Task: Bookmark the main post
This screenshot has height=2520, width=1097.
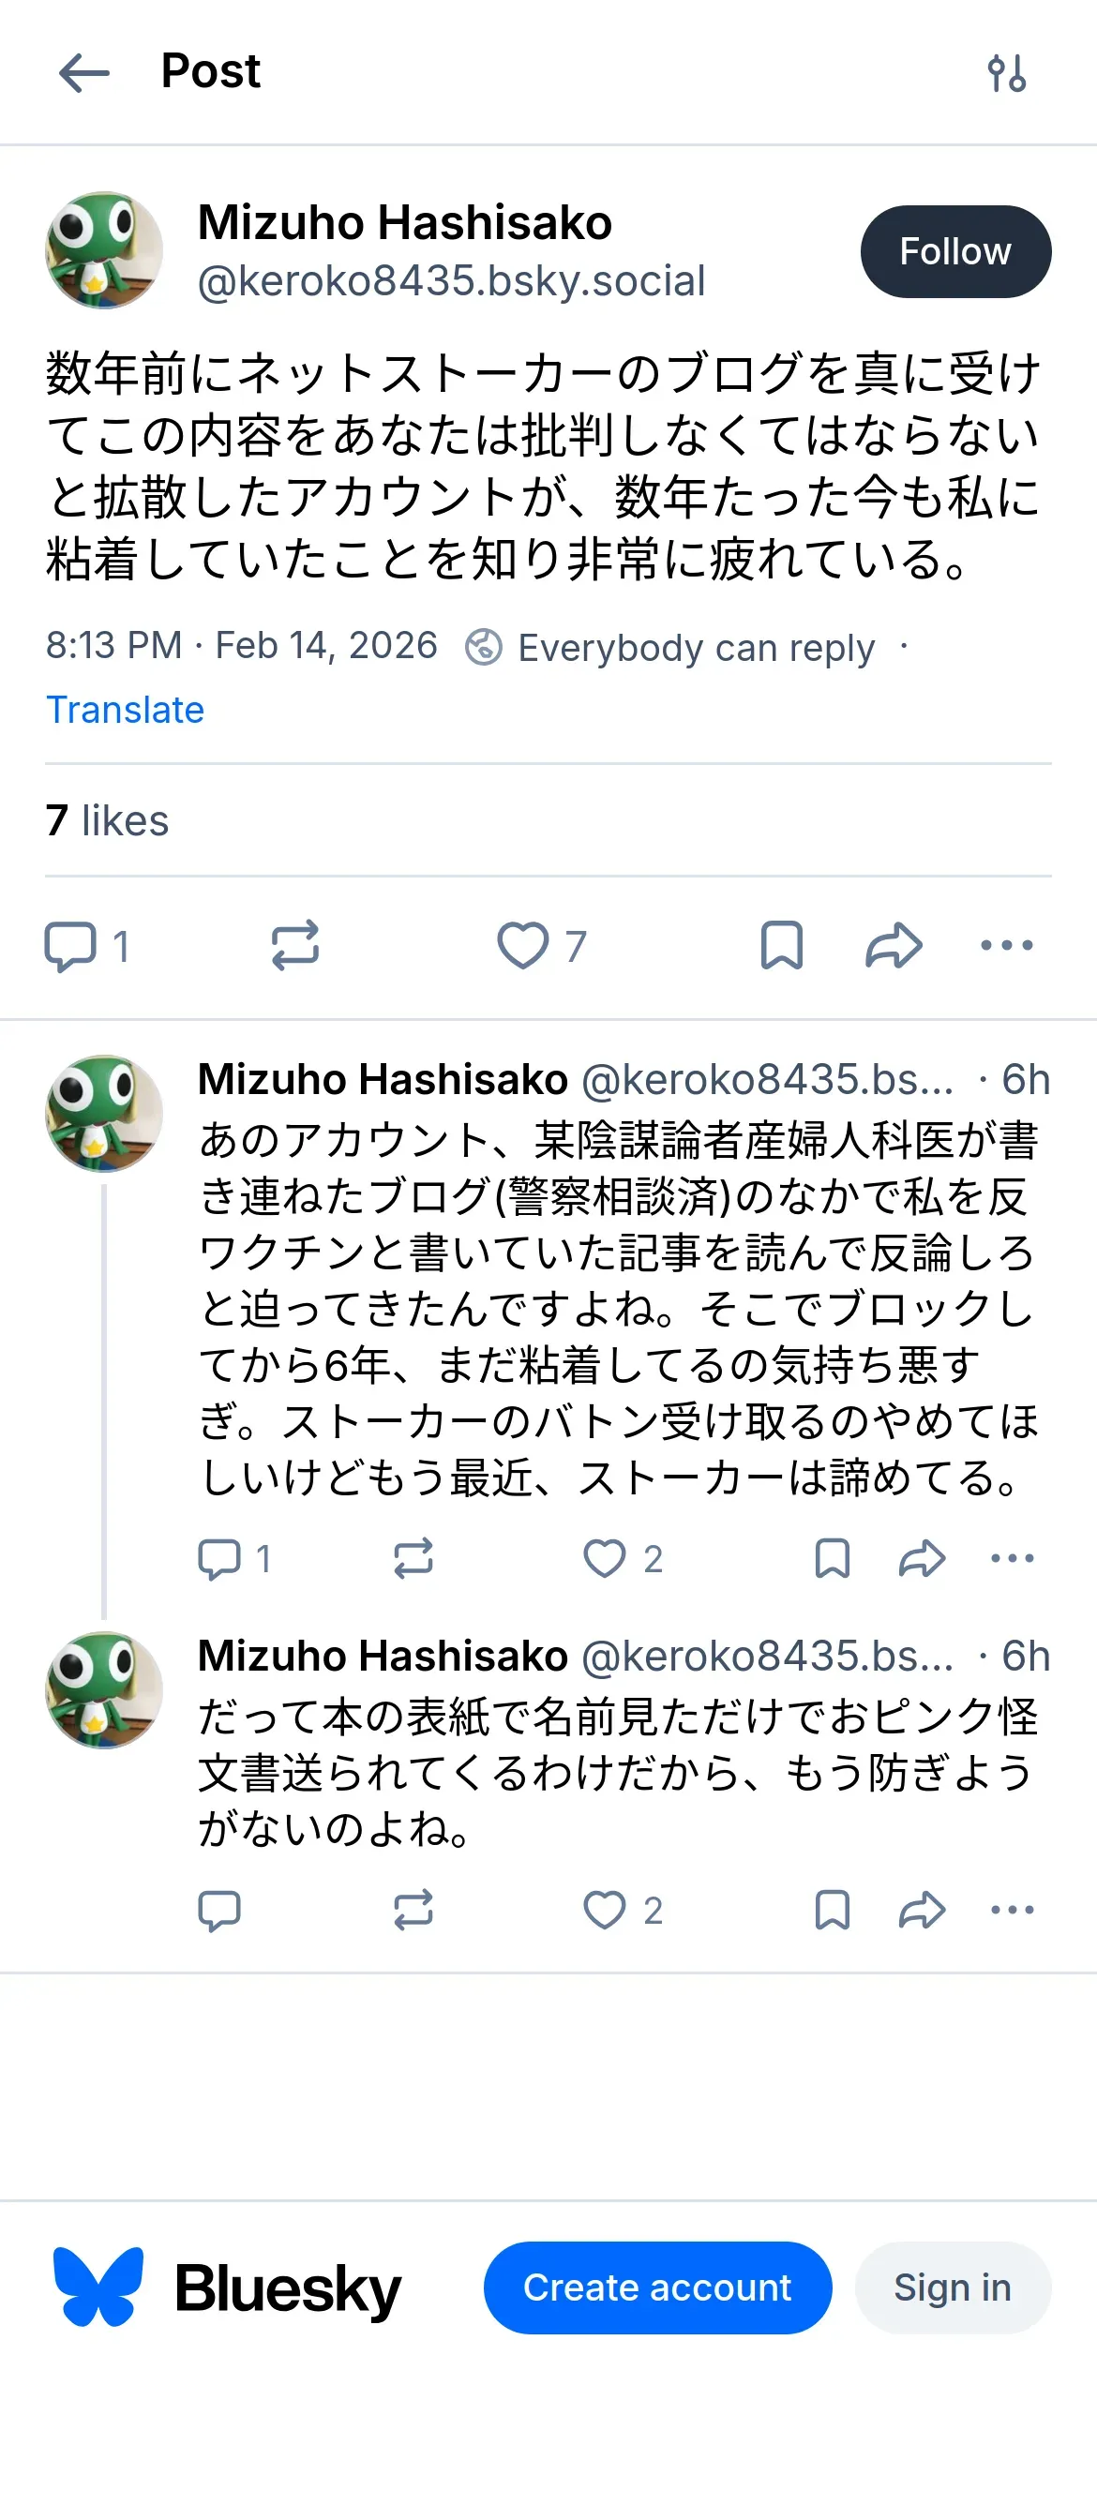Action: coord(781,946)
